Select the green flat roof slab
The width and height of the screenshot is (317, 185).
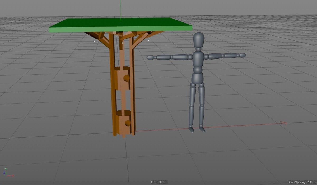(x=120, y=25)
